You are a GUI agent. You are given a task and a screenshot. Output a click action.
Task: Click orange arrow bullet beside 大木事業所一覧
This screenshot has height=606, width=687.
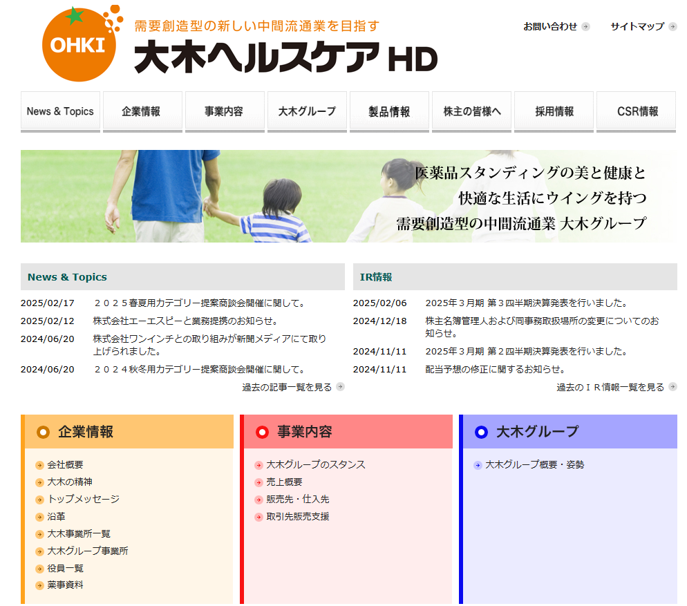(39, 534)
